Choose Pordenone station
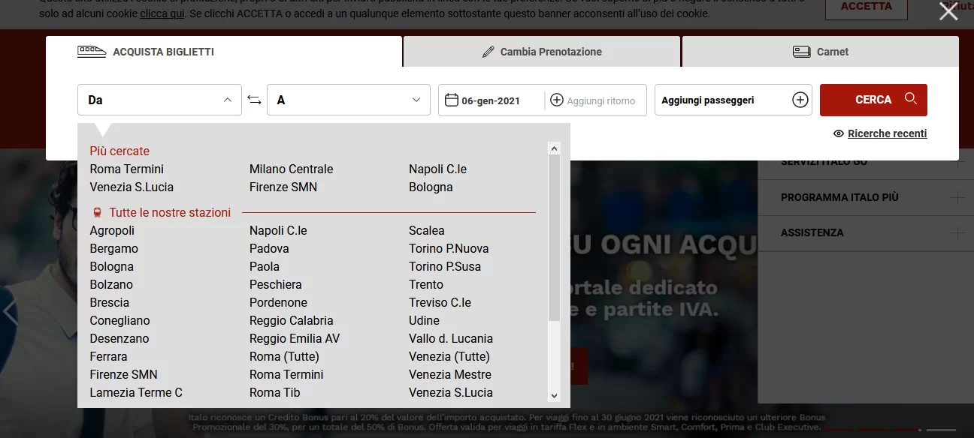 click(278, 302)
